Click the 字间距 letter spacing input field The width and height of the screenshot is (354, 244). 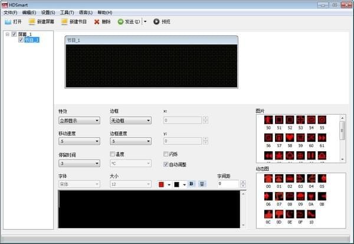(228, 184)
